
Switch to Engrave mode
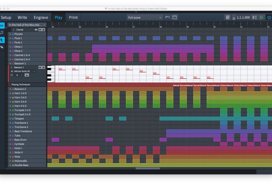coord(41,18)
